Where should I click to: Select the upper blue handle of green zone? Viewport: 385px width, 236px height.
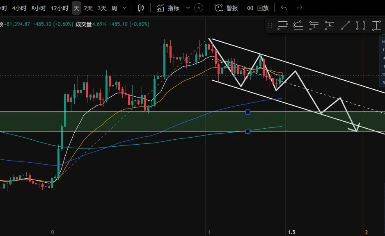[248, 112]
